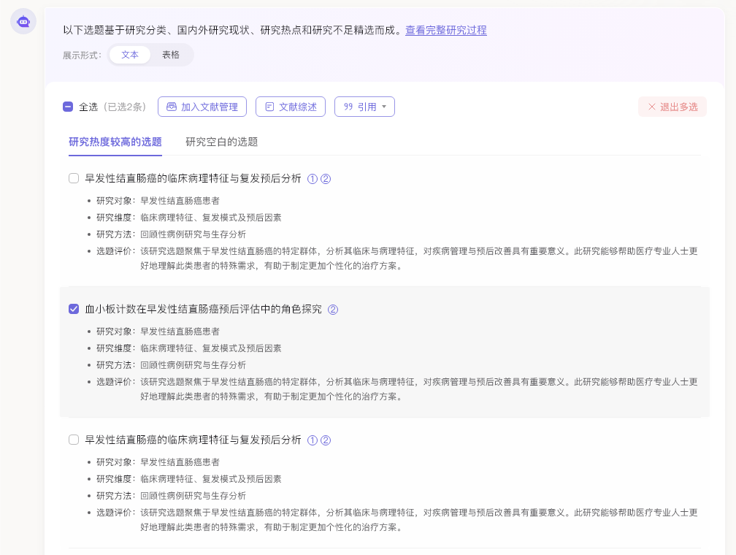Click the 已选2条 selection count label
This screenshot has height=555, width=736.
pos(125,107)
